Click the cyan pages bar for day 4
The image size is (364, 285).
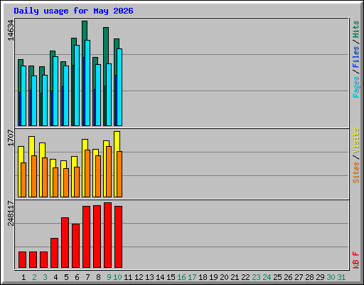tap(55, 91)
